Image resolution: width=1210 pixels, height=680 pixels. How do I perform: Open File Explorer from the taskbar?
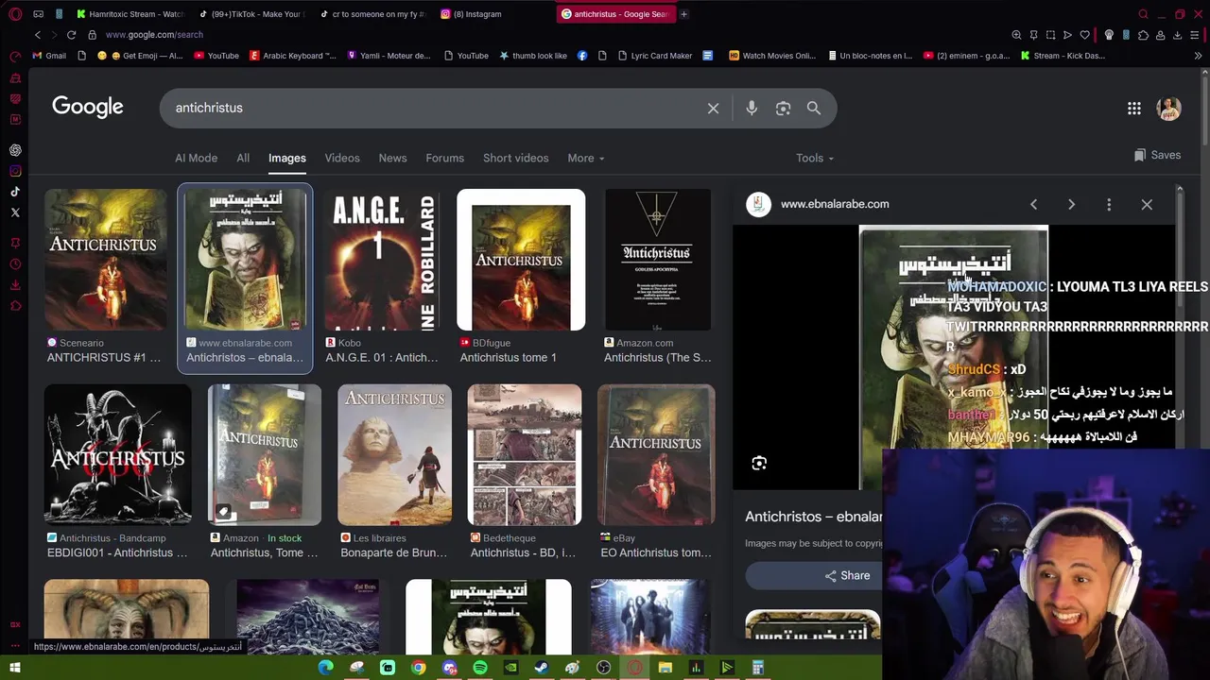(x=665, y=668)
